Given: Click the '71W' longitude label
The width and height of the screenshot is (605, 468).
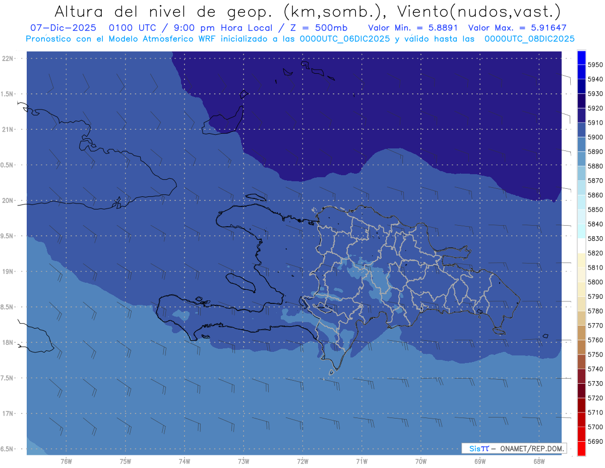Looking at the screenshot, I should click(x=361, y=461).
